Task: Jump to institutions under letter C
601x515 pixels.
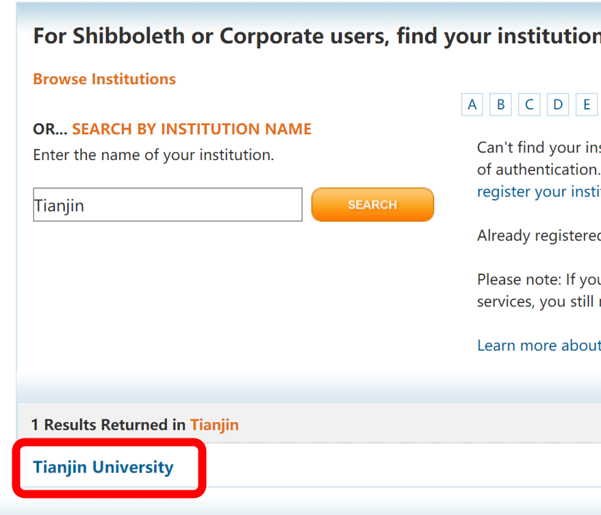Action: [x=529, y=105]
